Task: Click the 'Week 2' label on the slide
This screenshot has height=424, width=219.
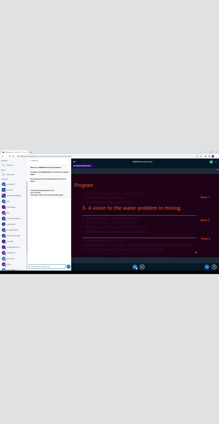Action: (x=205, y=220)
